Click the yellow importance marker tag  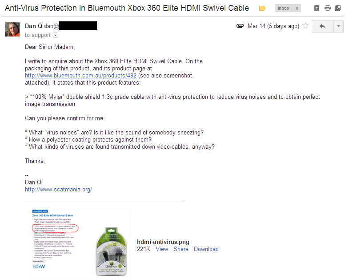[x=262, y=8]
